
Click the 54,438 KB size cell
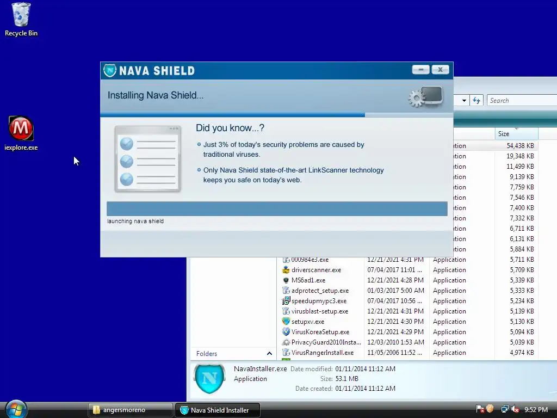520,146
